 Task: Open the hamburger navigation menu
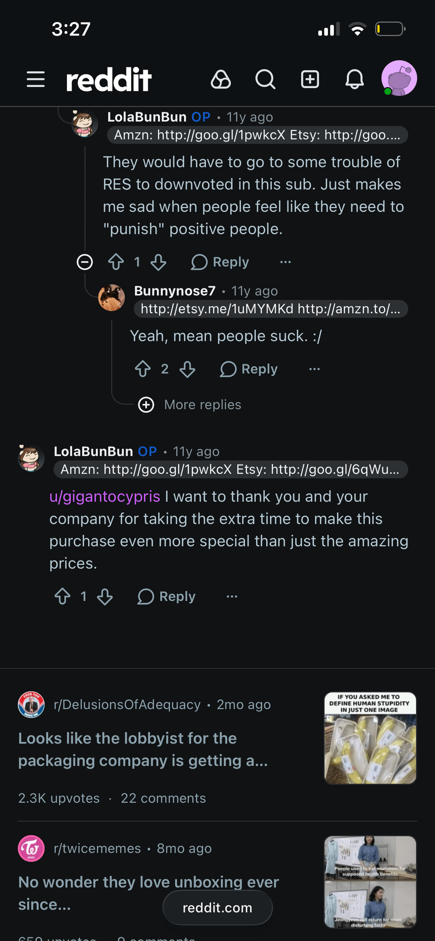click(35, 79)
